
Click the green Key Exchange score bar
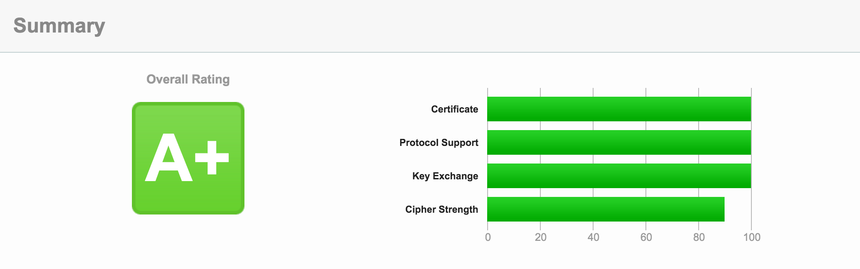[x=619, y=176]
